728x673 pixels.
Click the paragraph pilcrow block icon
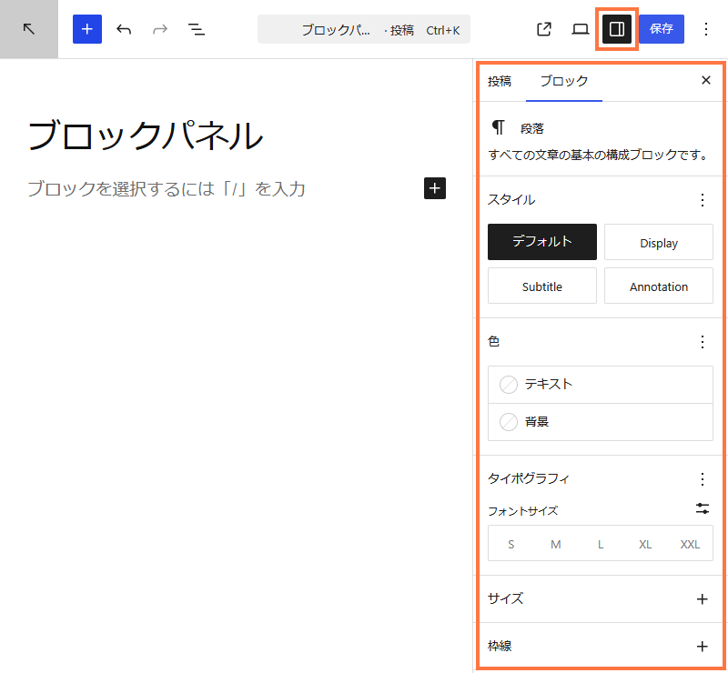pos(498,127)
